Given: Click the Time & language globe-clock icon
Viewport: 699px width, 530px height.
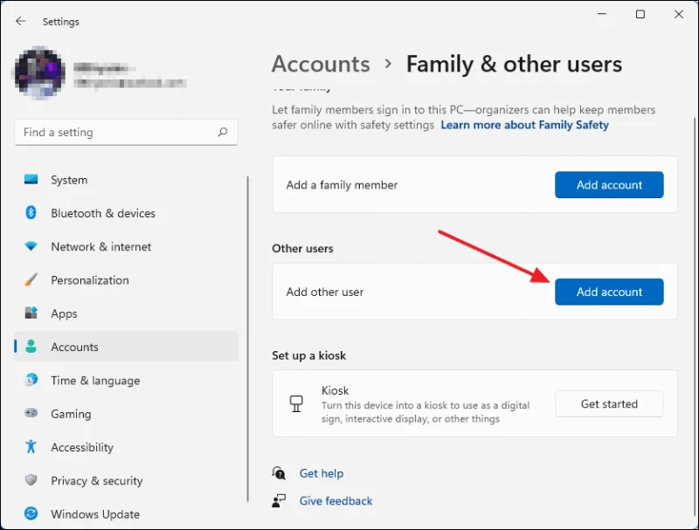Looking at the screenshot, I should click(31, 380).
